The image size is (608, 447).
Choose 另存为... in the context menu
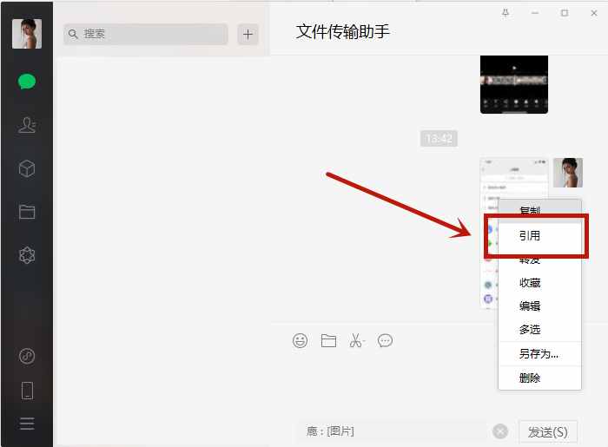pos(539,353)
